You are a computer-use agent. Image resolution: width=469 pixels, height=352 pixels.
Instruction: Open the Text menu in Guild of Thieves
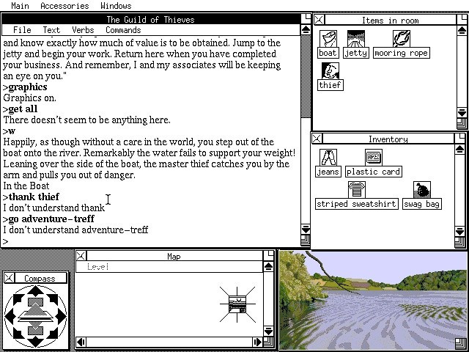point(51,30)
